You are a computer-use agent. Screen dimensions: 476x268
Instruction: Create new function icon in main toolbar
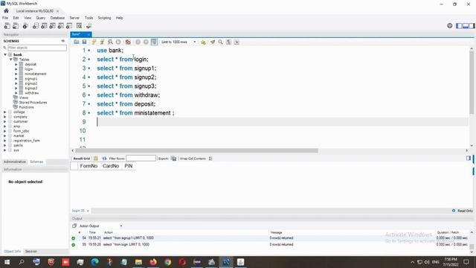(x=69, y=26)
